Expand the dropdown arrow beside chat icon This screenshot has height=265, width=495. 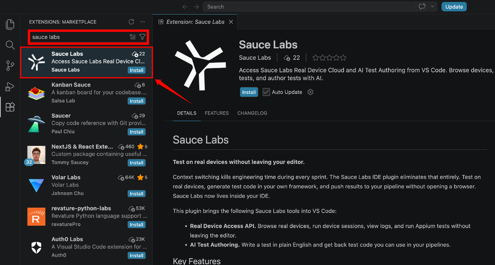pos(432,7)
